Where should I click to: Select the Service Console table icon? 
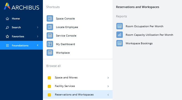[50, 35]
